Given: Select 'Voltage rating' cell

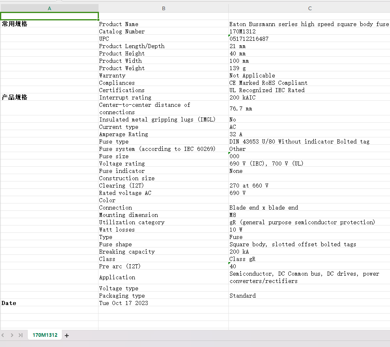Looking at the screenshot, I should click(x=163, y=164).
